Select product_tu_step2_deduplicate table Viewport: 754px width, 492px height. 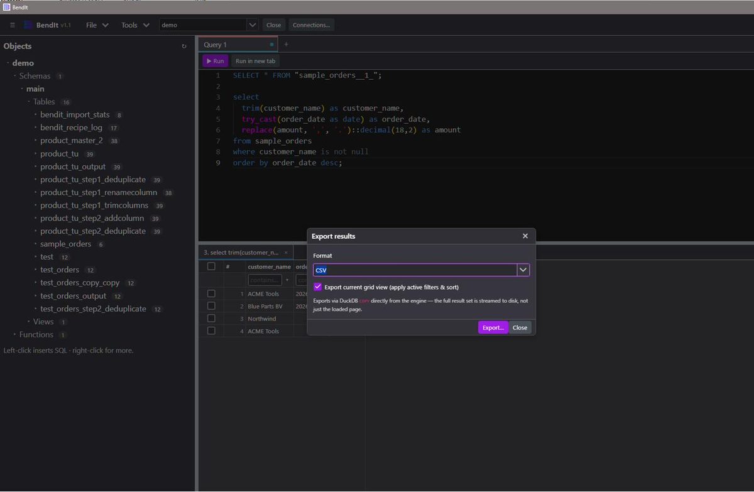[93, 231]
